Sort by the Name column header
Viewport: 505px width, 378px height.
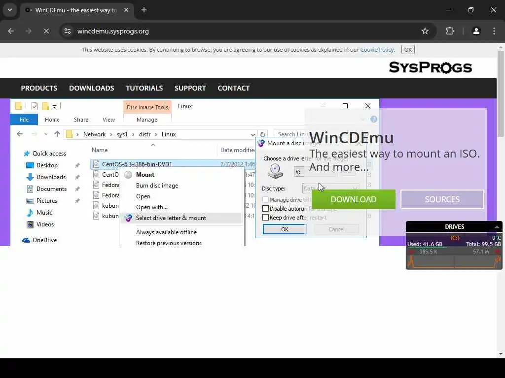tap(100, 150)
